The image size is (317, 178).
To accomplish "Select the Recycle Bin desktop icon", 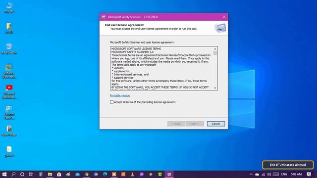I will point(9,49).
